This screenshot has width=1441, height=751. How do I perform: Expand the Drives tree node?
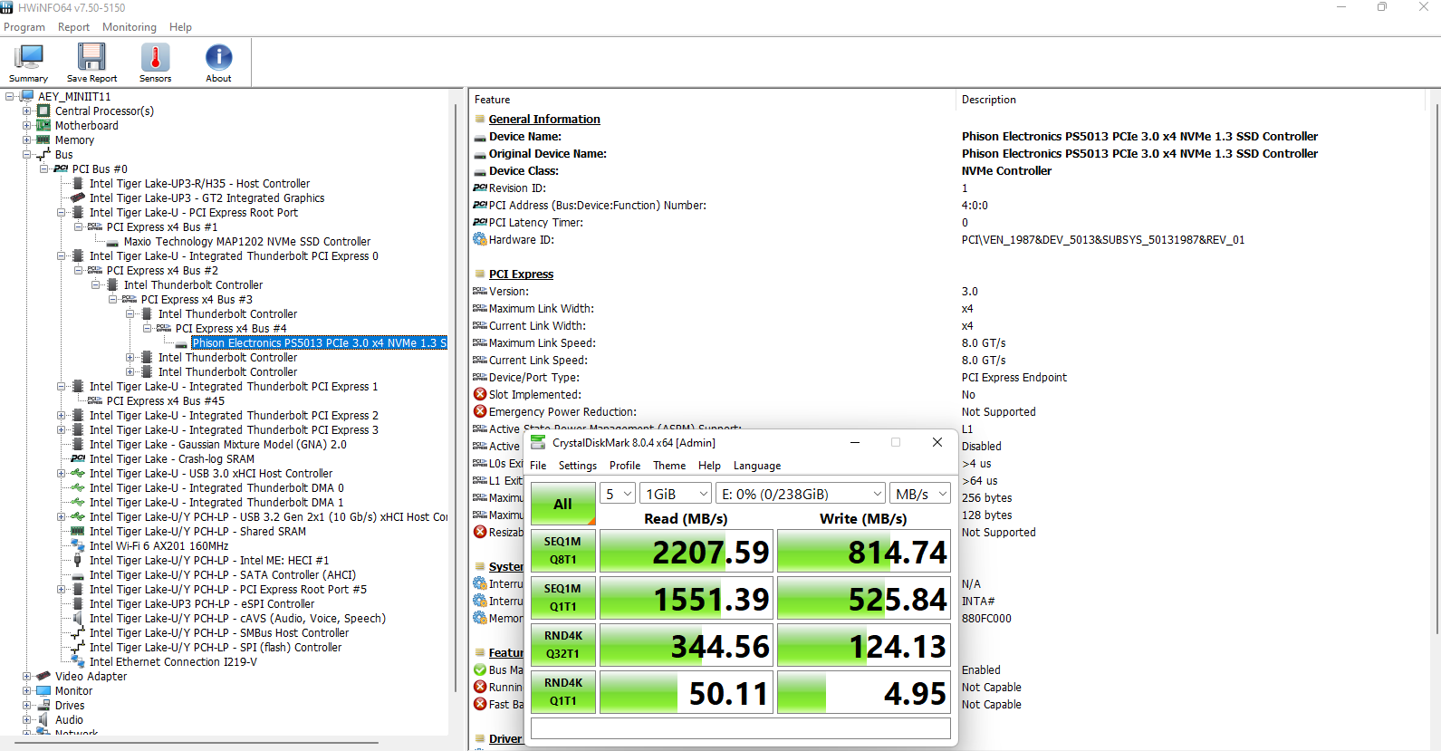point(27,706)
